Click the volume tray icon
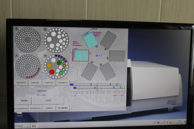Screen dimensions: 194x129 [167, 122]
